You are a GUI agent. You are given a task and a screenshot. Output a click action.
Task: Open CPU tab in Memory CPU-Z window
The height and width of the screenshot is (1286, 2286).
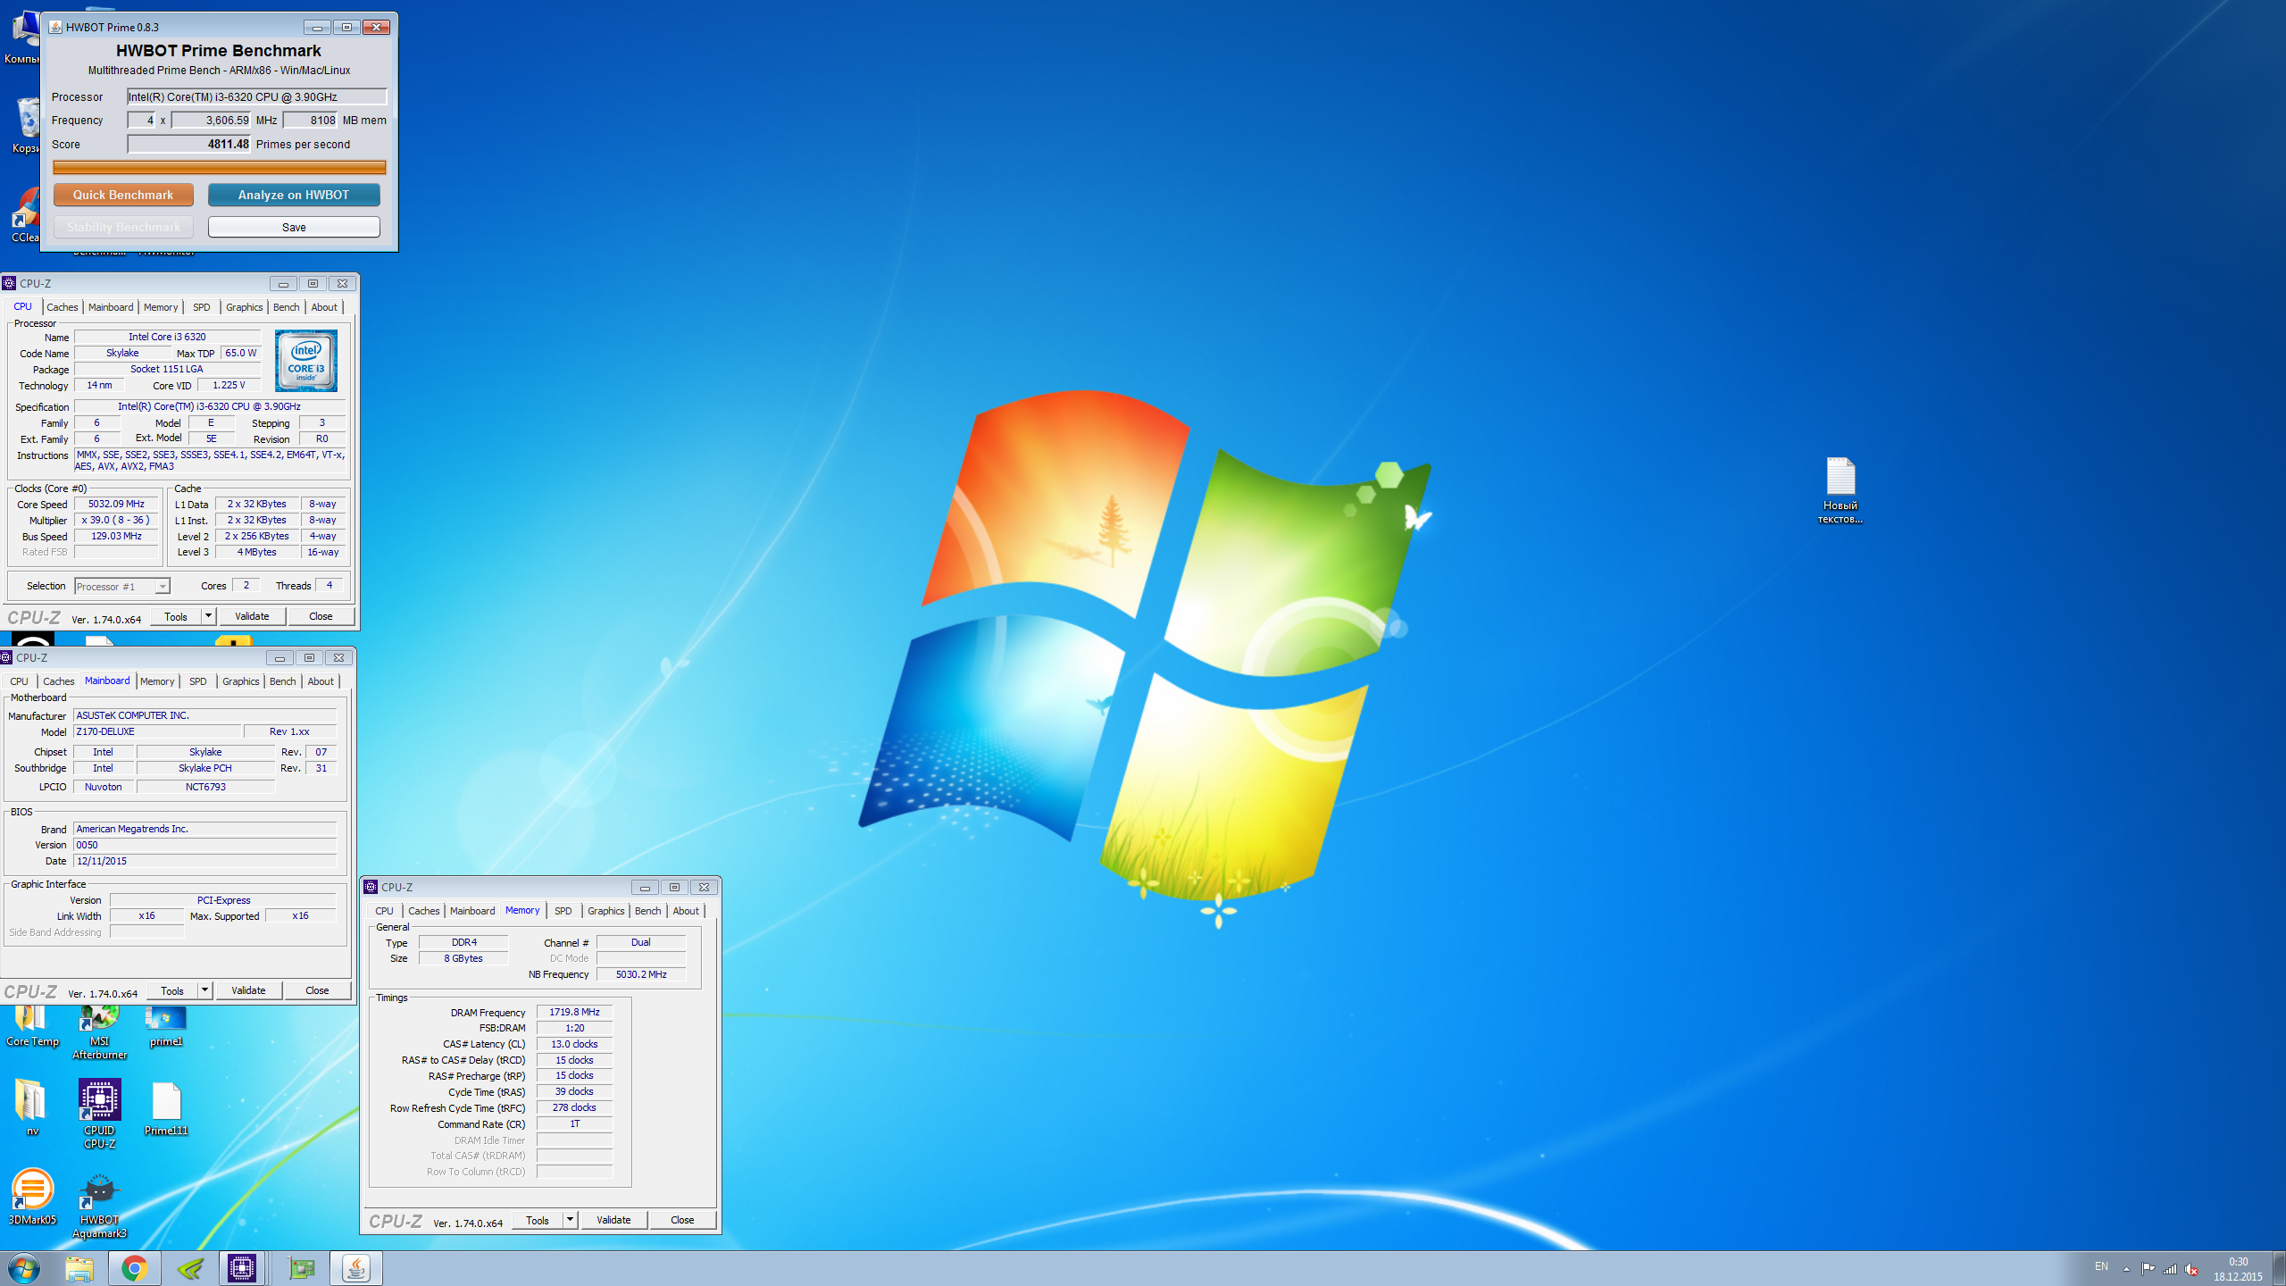coord(384,911)
